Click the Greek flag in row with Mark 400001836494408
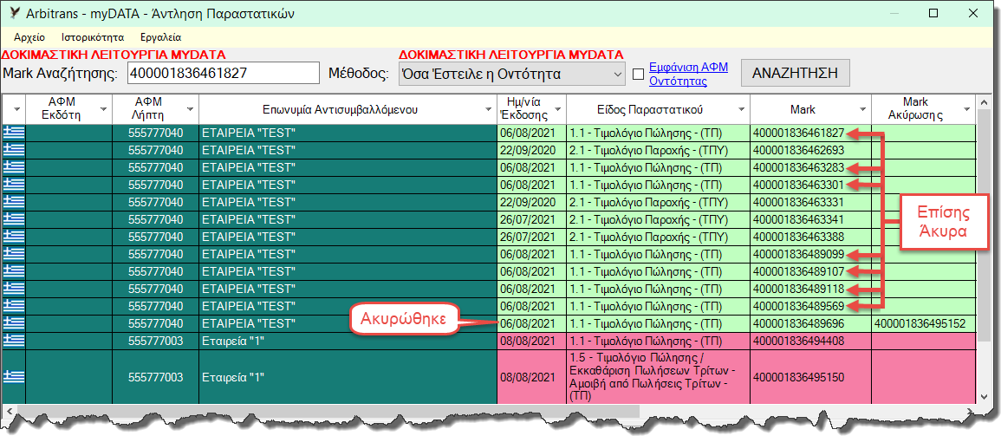 point(13,340)
